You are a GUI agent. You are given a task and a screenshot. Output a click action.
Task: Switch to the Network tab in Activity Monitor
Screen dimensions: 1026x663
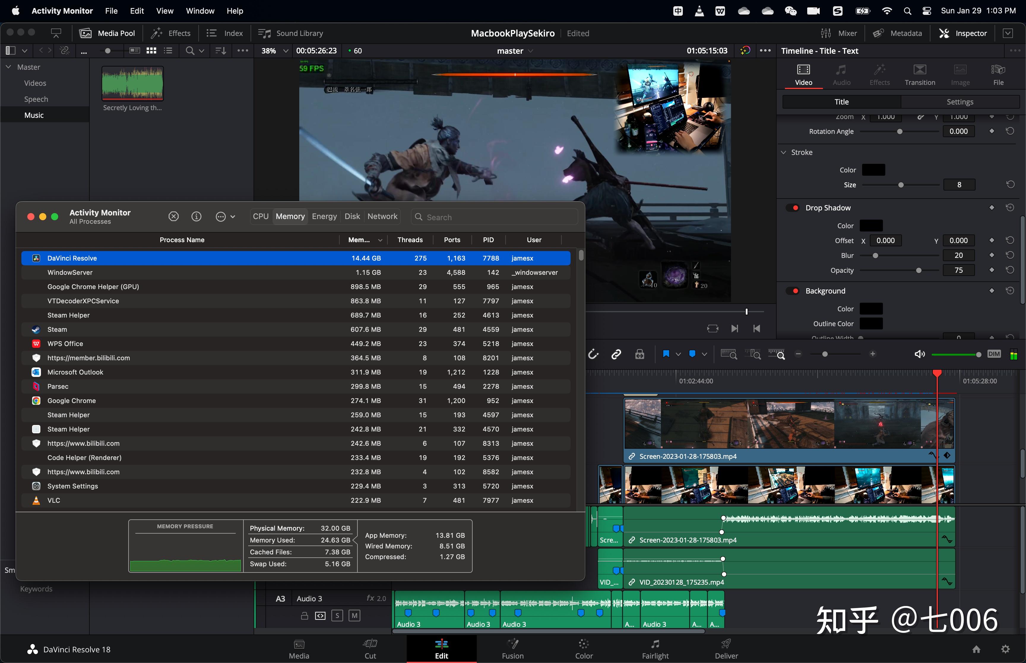click(382, 217)
